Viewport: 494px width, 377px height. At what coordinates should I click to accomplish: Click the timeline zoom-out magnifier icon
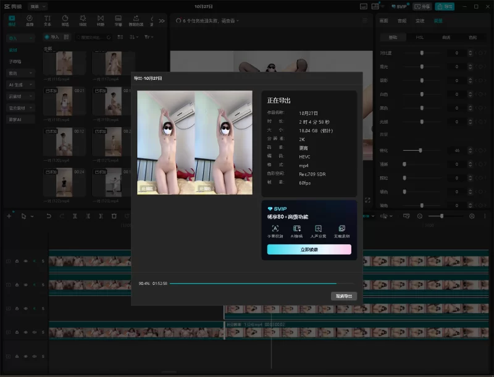tap(420, 216)
